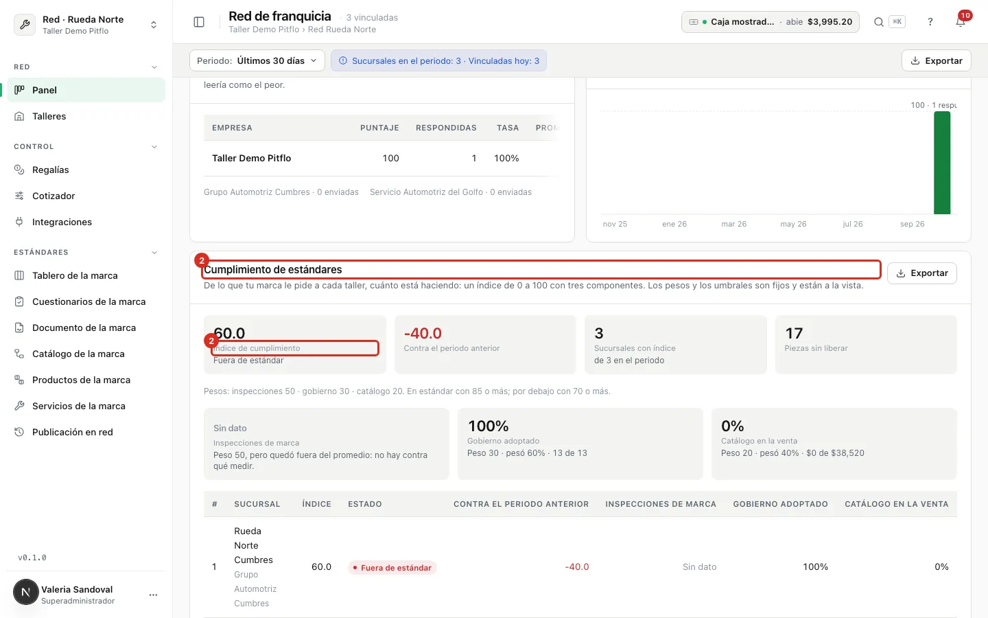Go to Panel in the sidebar

pyautogui.click(x=86, y=90)
